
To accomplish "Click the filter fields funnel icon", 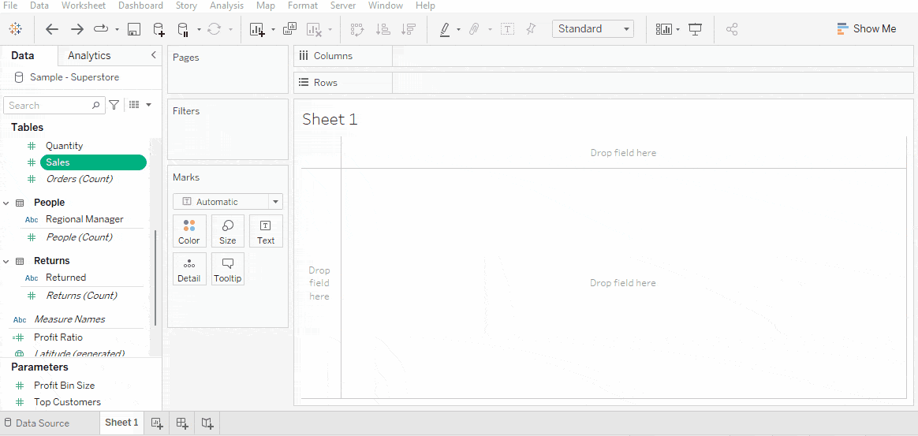I will click(114, 105).
